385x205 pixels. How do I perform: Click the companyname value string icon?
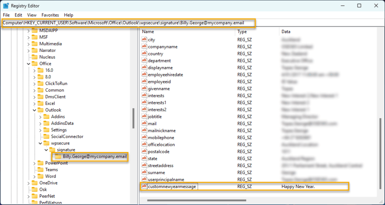pos(144,47)
